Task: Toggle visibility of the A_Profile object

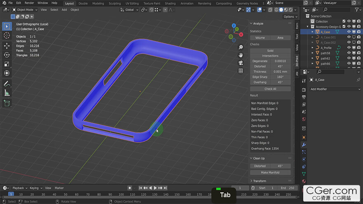Action: point(349,48)
